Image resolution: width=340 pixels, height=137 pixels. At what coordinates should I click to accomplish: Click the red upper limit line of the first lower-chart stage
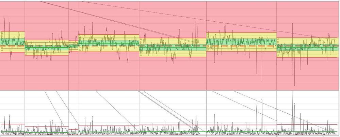tap(13, 124)
